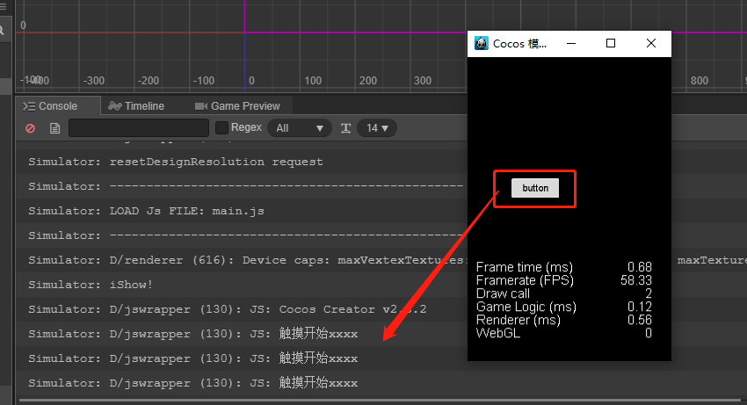Click the Framerate (FPS) stat label
The height and width of the screenshot is (405, 747).
[x=525, y=280]
